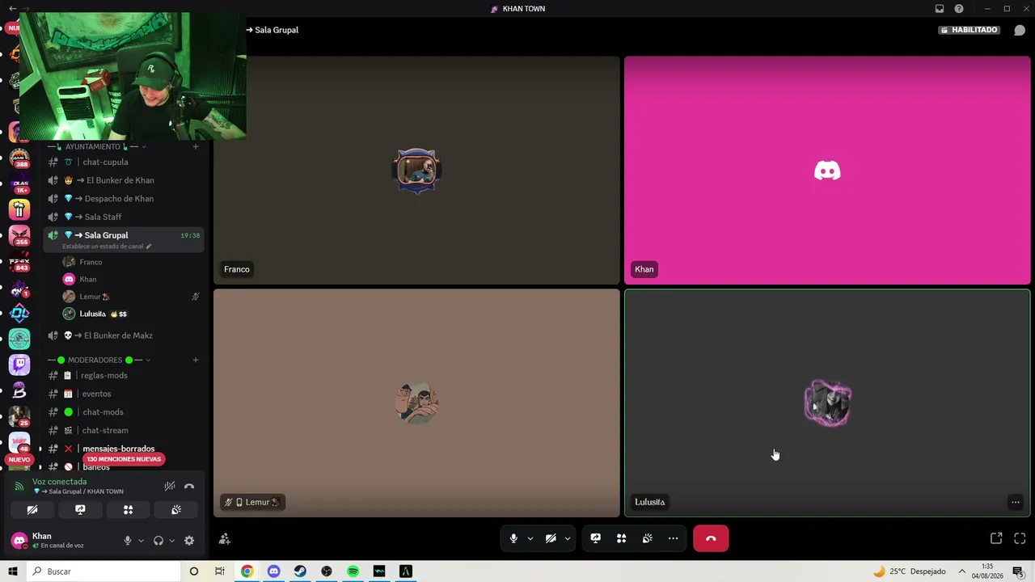Click the Windows taskbar Buscar search box
The image size is (1035, 582).
(103, 571)
